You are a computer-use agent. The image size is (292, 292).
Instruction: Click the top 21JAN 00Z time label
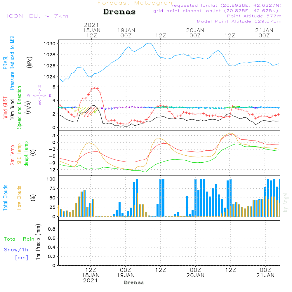point(264,33)
